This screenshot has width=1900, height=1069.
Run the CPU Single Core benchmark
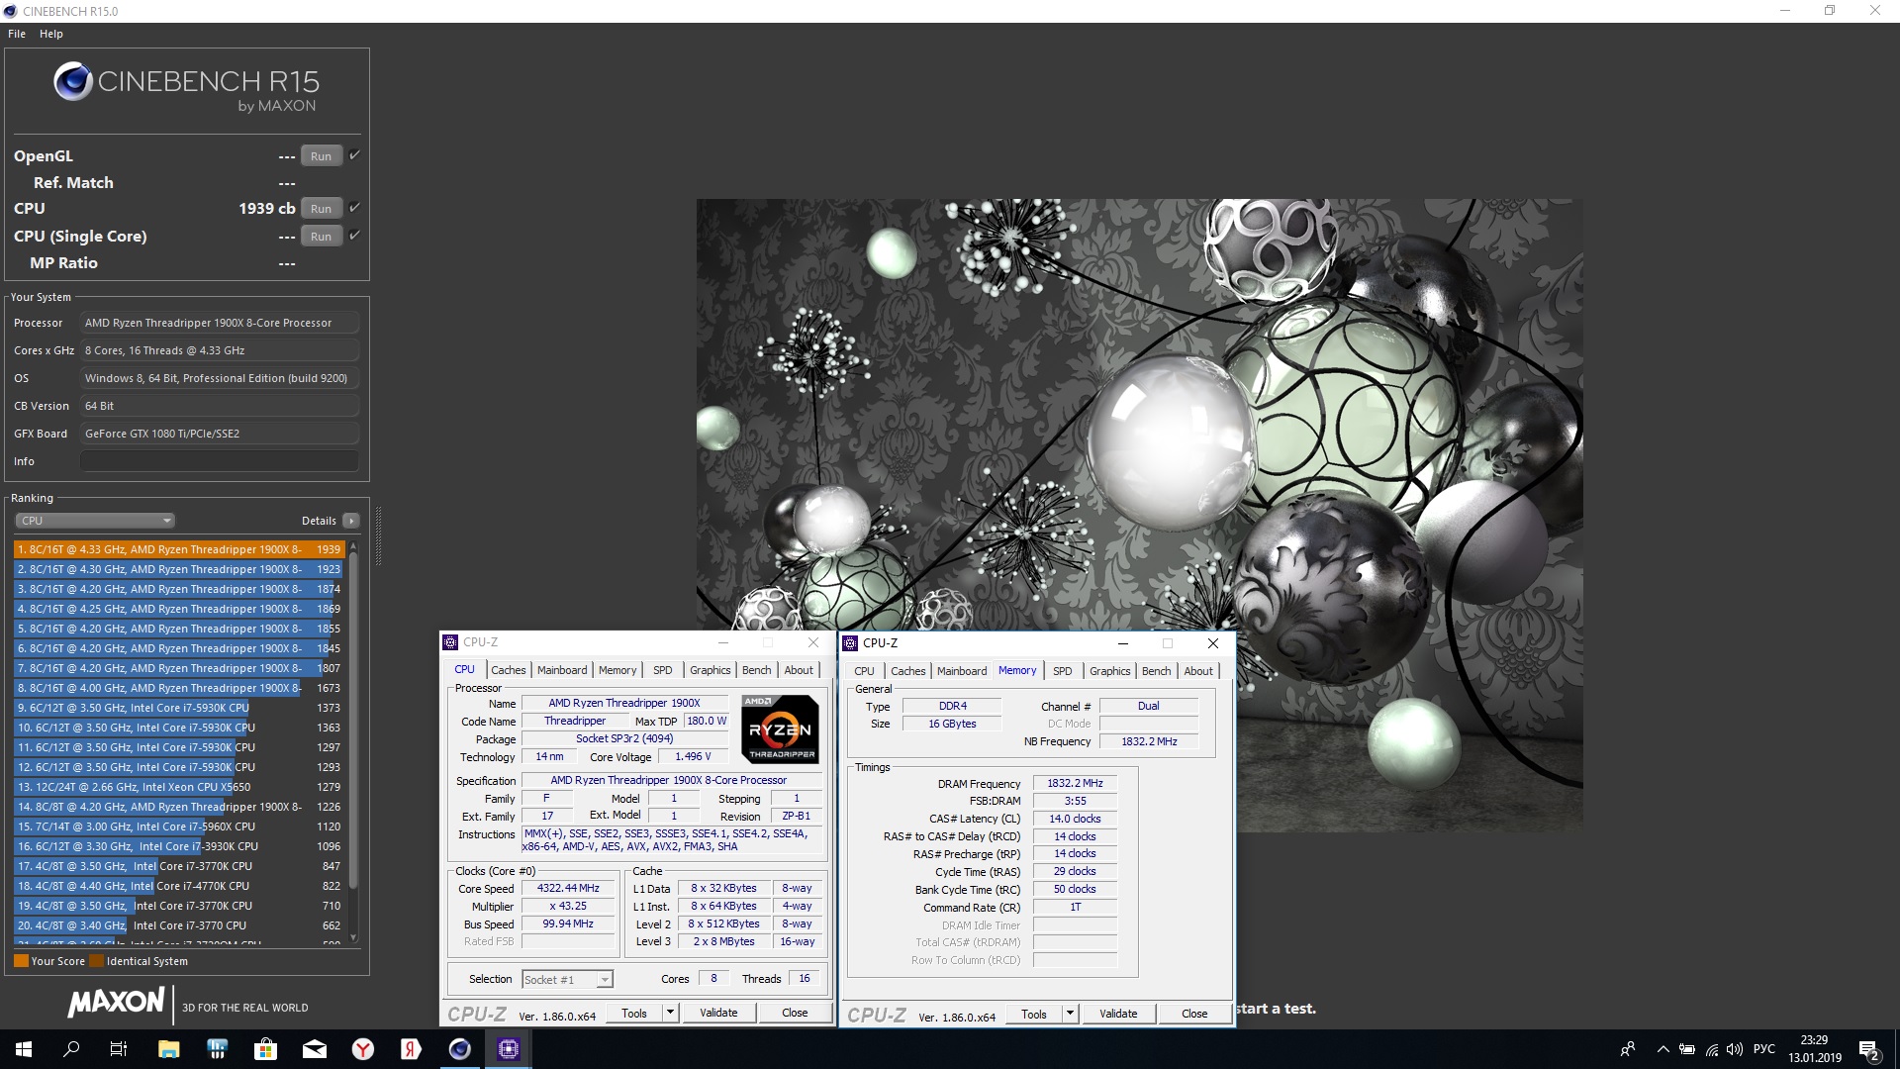tap(321, 237)
